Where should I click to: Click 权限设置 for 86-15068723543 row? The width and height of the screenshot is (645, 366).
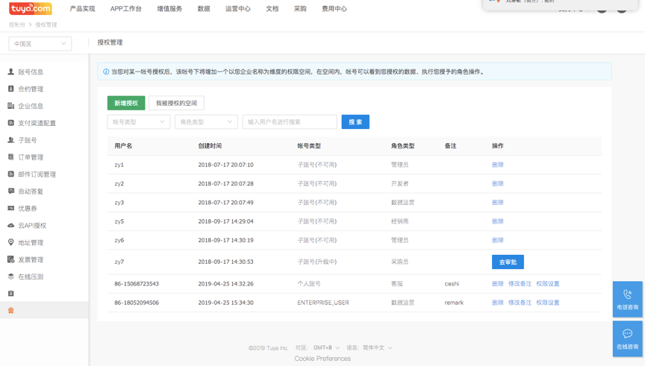click(x=548, y=284)
